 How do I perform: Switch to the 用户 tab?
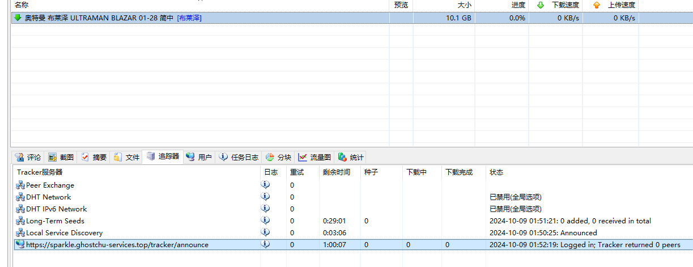coord(199,157)
